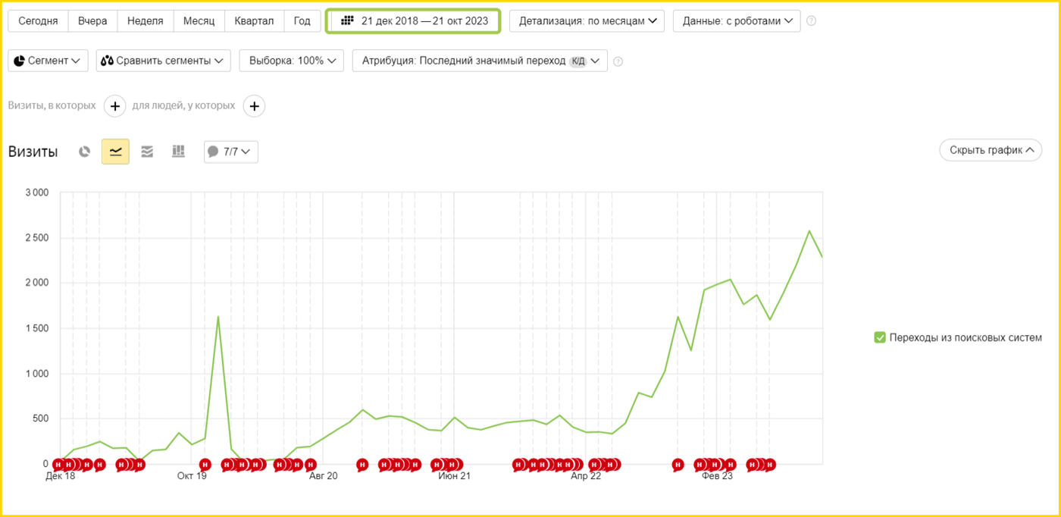The height and width of the screenshot is (517, 1061).
Task: Click the Апр 22 axis label
Action: tap(586, 477)
